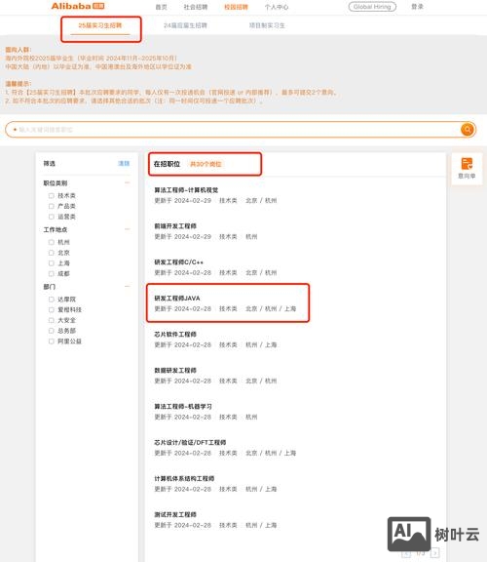Screen dimensions: 487x562
Task: Select the 爱橙科技 department checkbox
Action: tap(52, 309)
